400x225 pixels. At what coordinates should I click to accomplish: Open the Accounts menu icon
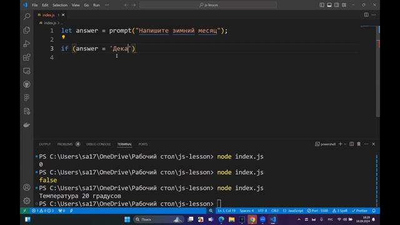click(x=26, y=187)
